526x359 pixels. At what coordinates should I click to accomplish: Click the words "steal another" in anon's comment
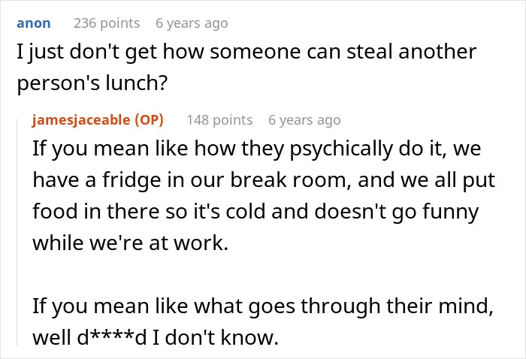[411, 52]
